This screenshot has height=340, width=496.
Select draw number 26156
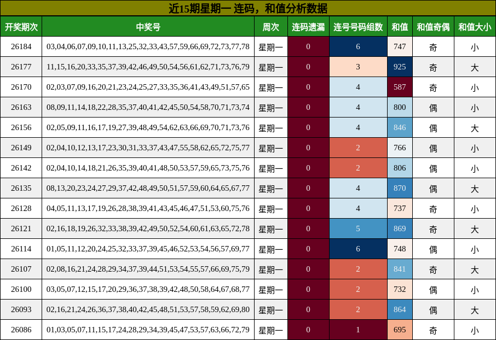21,128
